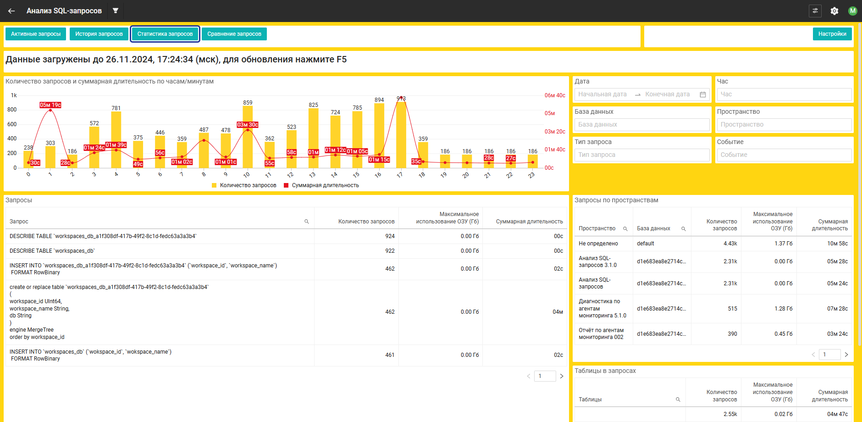The height and width of the screenshot is (422, 862).
Task: Click search icon in Пространство column header
Action: point(625,228)
